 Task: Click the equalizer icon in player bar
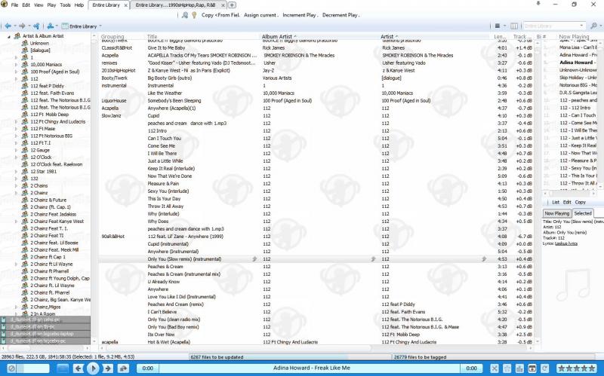pyautogui.click(x=519, y=368)
